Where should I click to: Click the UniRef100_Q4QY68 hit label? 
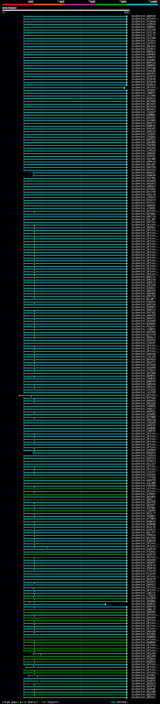(143, 354)
